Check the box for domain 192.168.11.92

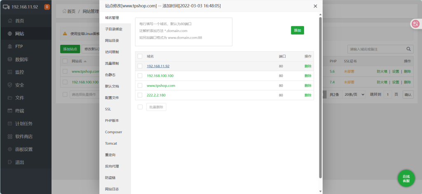point(140,66)
